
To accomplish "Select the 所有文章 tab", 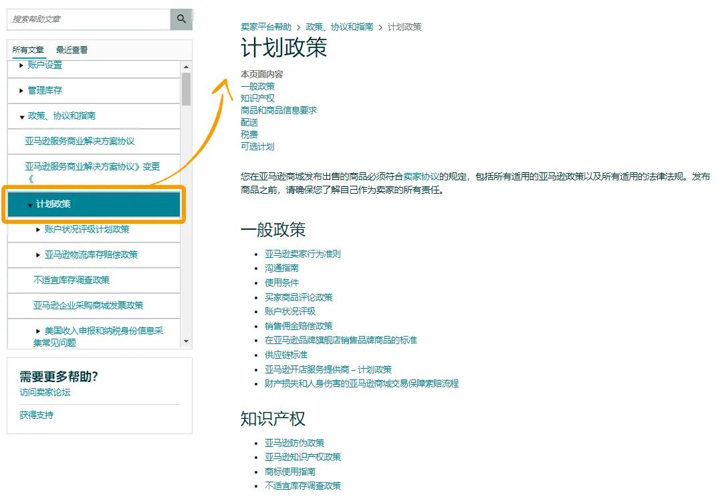I will point(28,50).
